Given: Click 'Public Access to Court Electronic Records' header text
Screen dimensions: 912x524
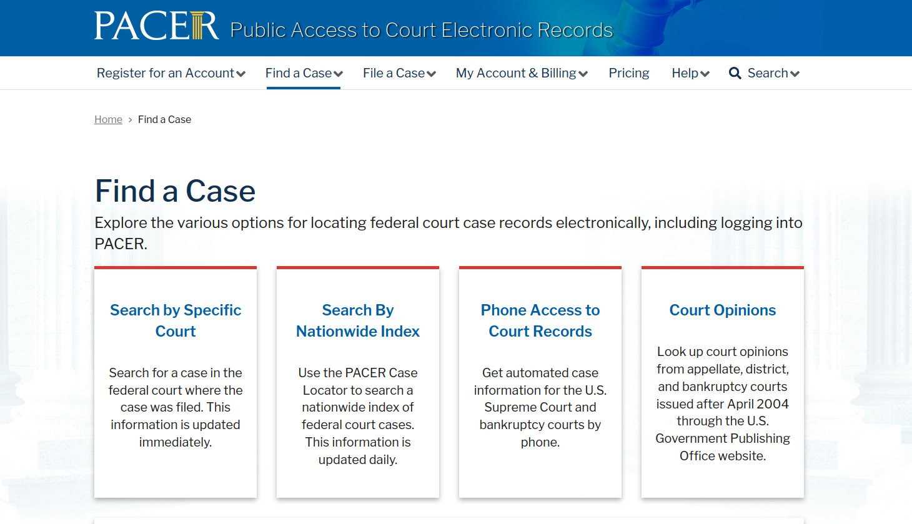Looking at the screenshot, I should point(422,30).
